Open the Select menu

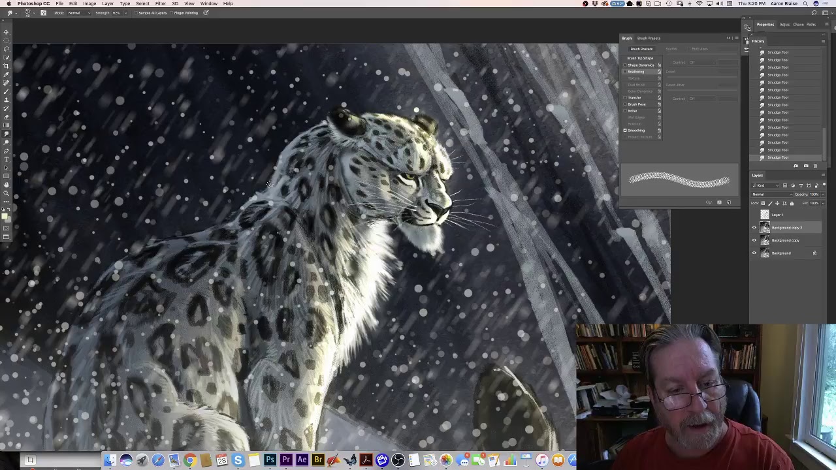click(x=142, y=4)
